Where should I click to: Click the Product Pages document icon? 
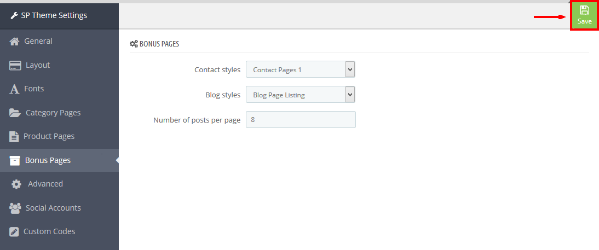point(14,137)
